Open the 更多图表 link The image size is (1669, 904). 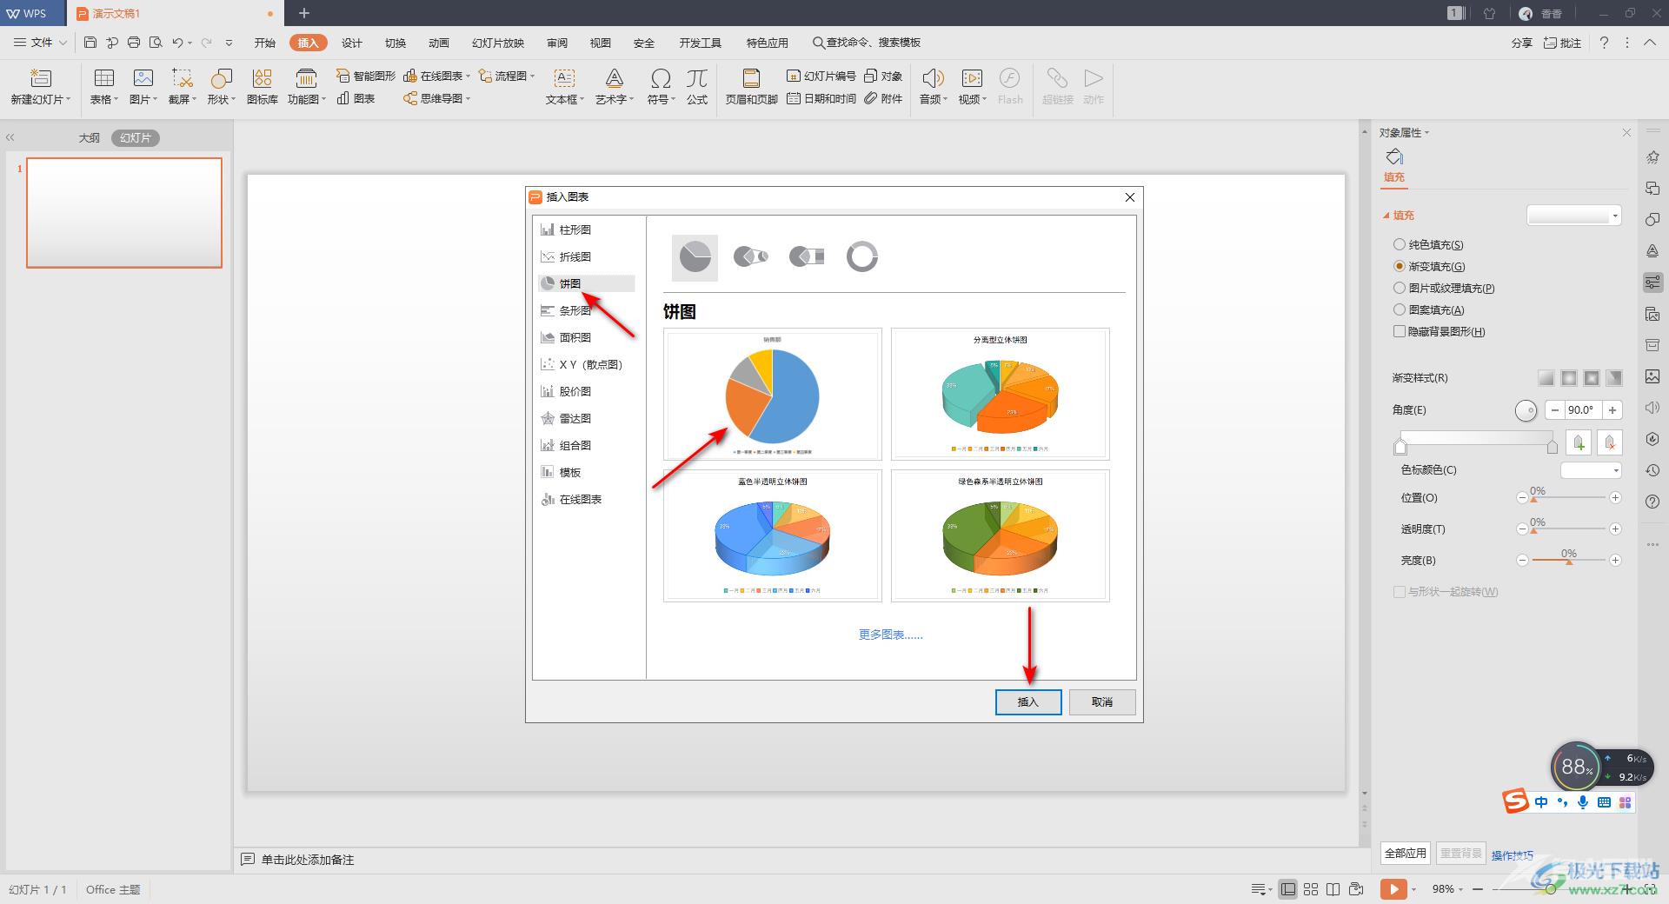891,635
